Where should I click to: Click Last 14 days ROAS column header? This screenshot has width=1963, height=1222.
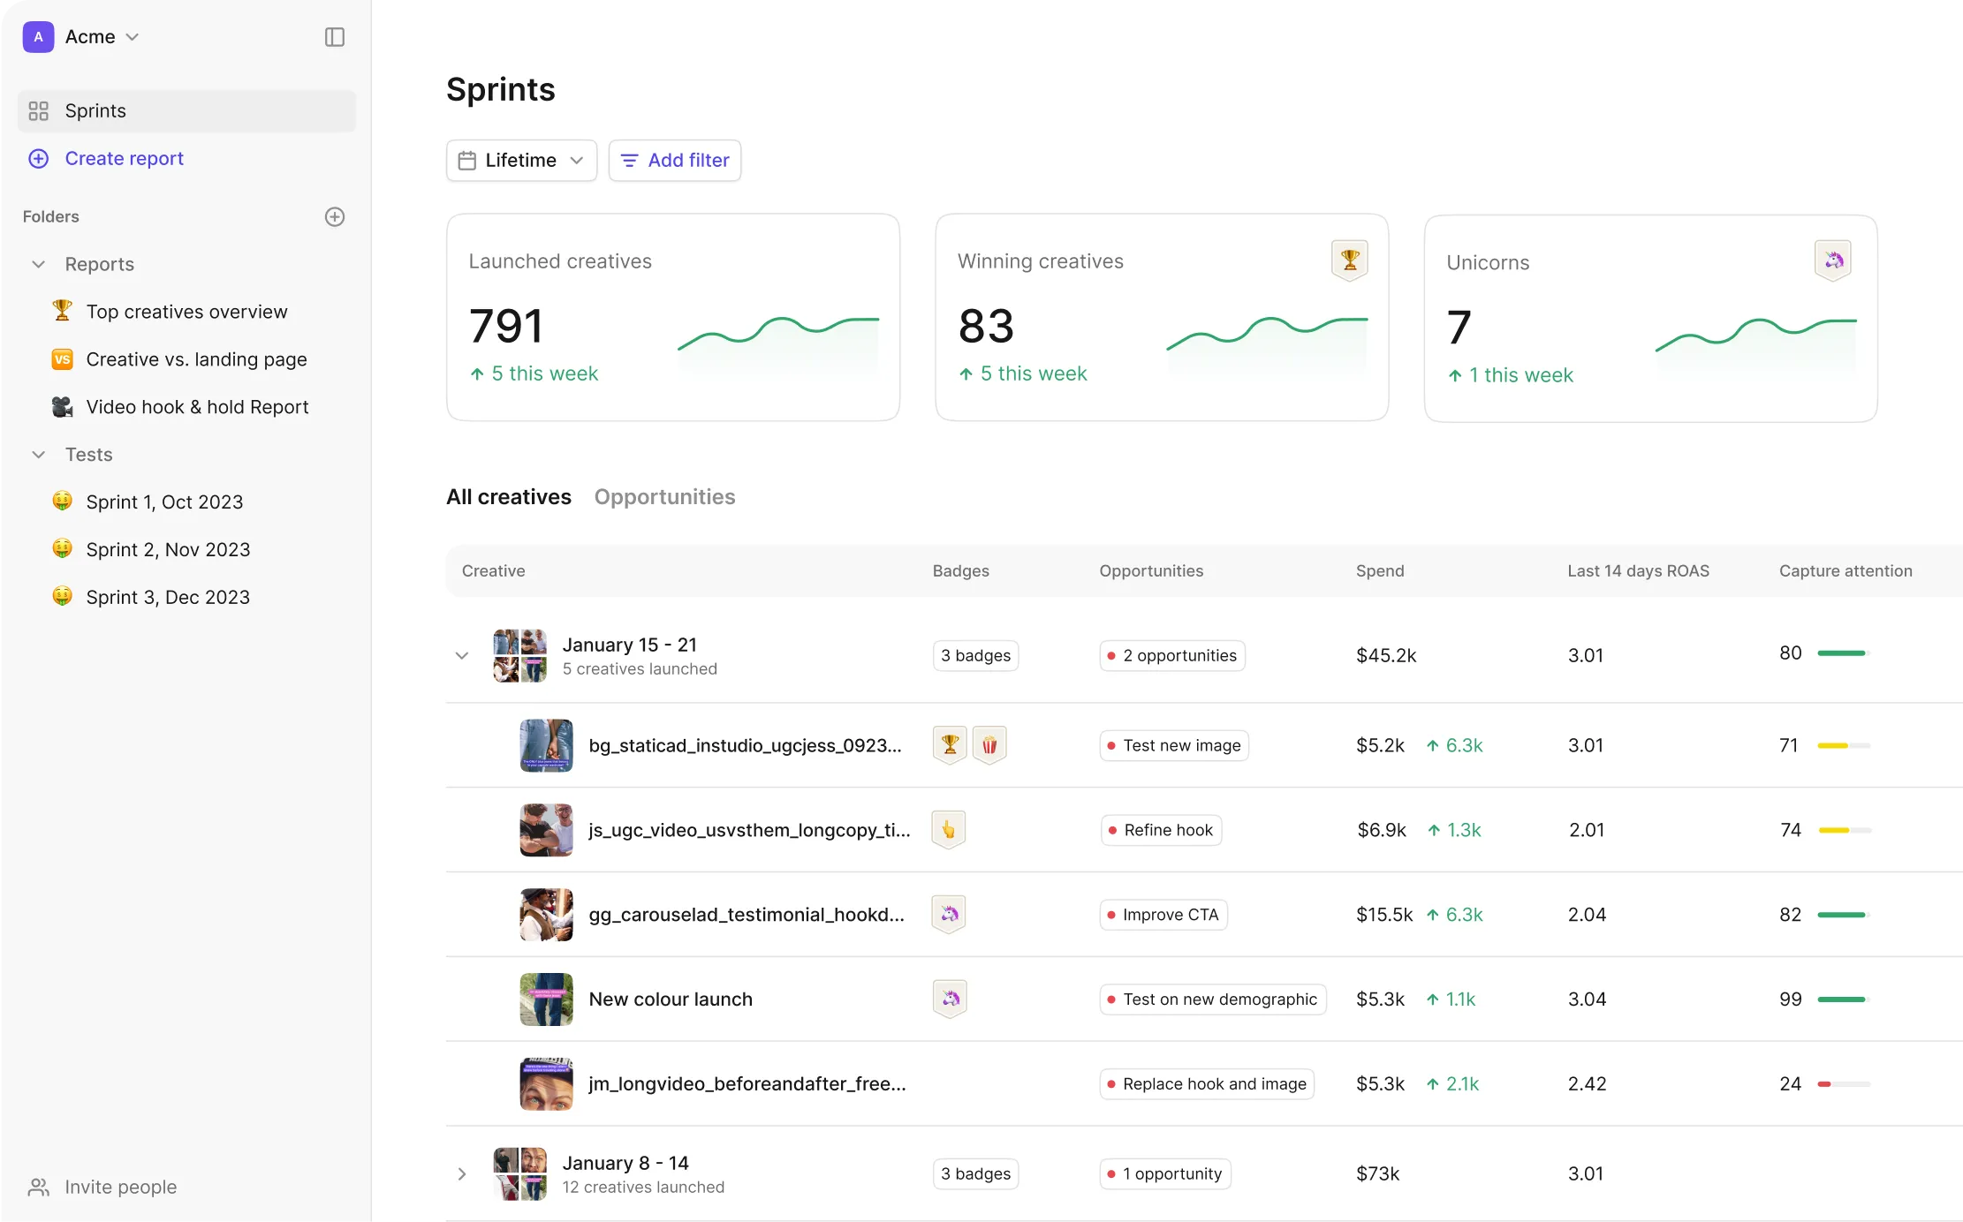click(x=1638, y=571)
